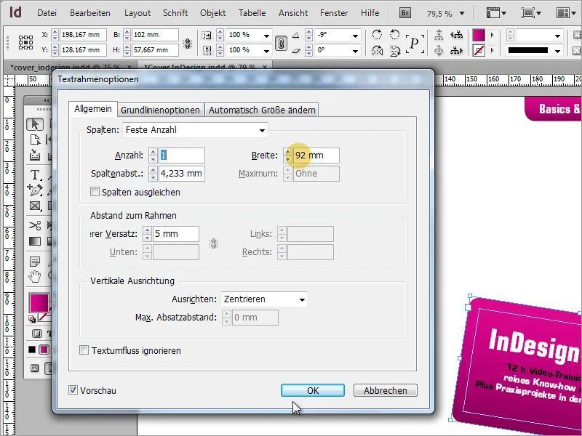Image resolution: width=582 pixels, height=436 pixels.
Task: Click the Anzahl input field
Action: [181, 156]
